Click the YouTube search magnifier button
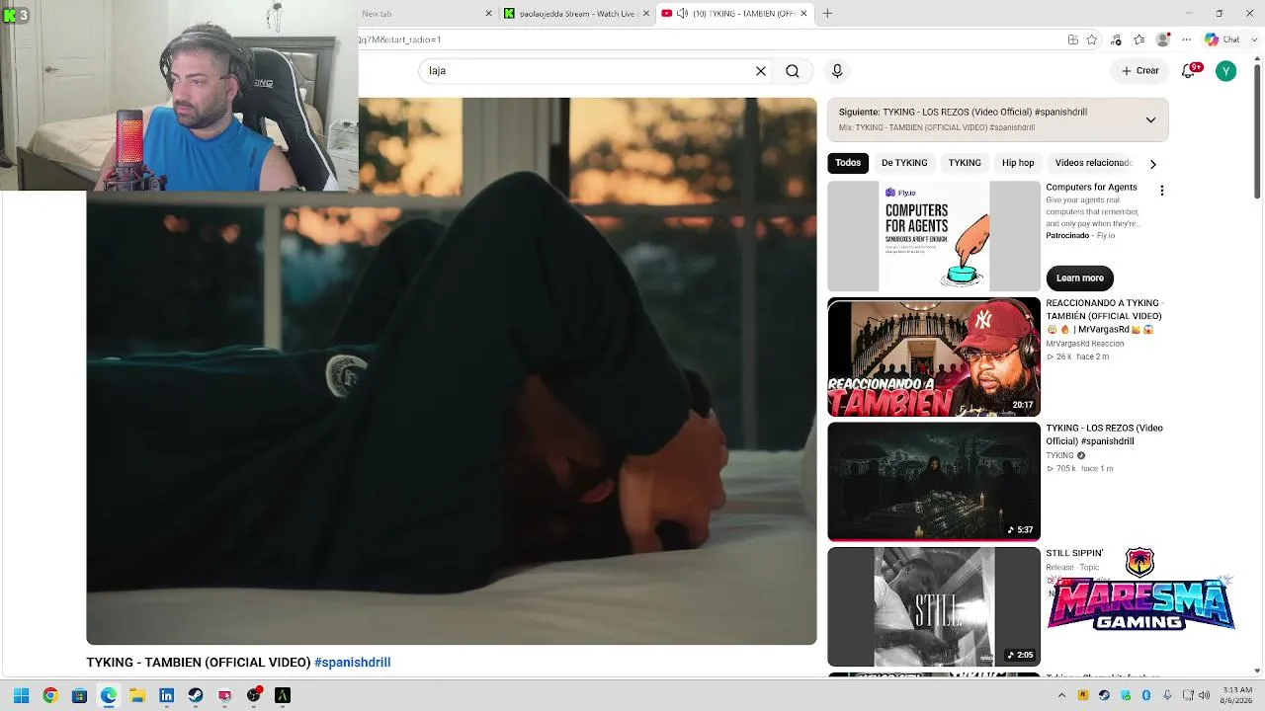 click(x=793, y=71)
